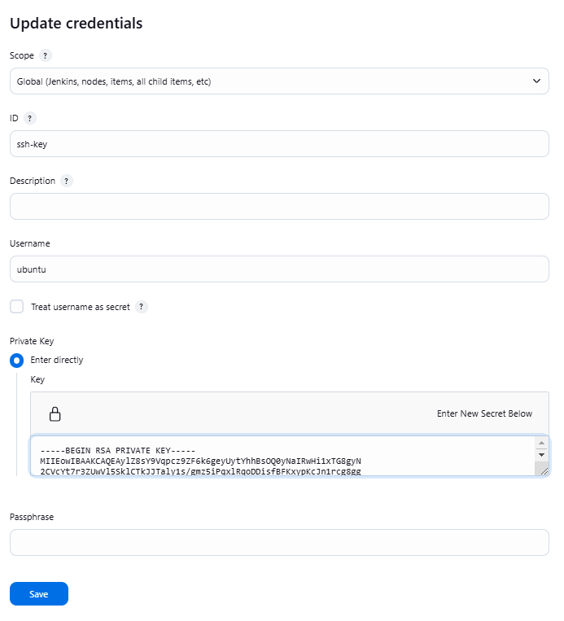Focus the ID field containing ssh-key
This screenshot has height=621, width=564.
coord(279,144)
